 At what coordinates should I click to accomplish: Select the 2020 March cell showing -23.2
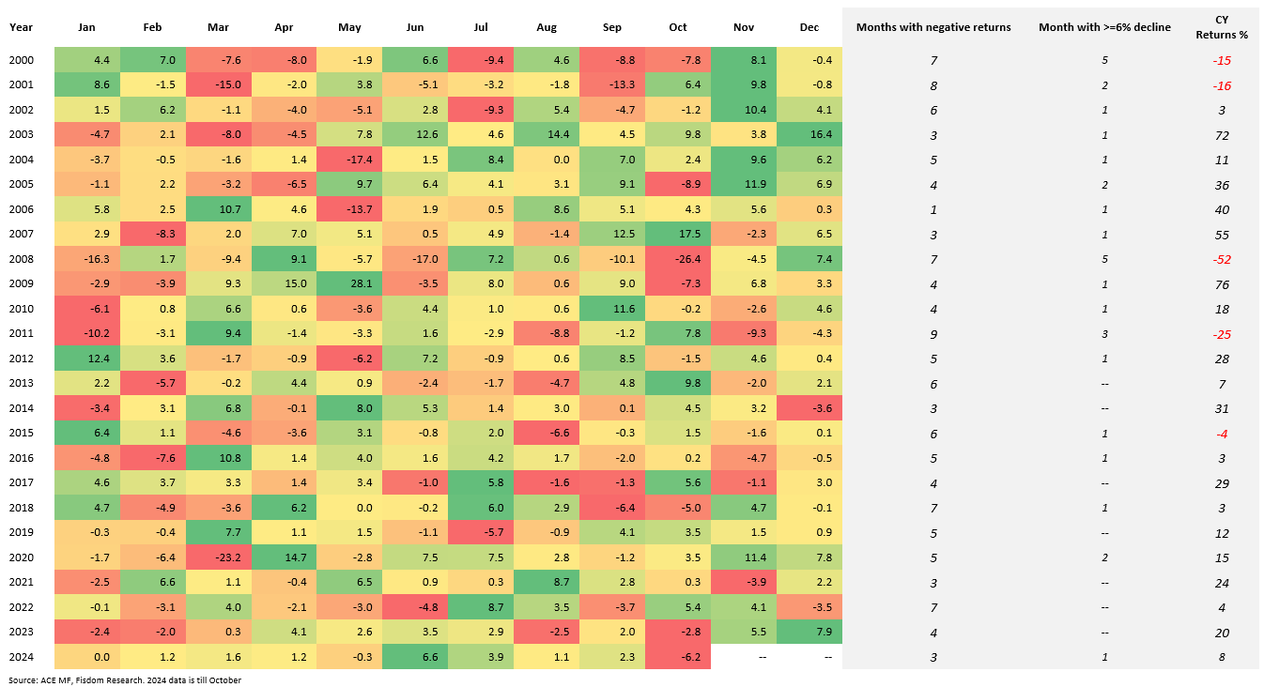click(218, 557)
